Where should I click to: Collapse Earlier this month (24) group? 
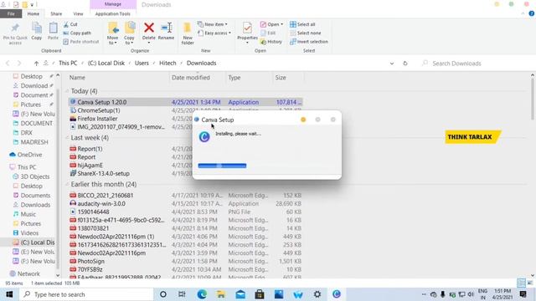click(67, 184)
